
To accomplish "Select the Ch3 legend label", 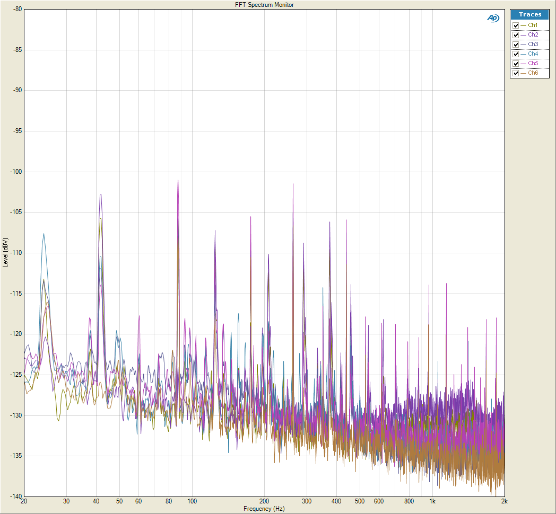I will coord(533,45).
